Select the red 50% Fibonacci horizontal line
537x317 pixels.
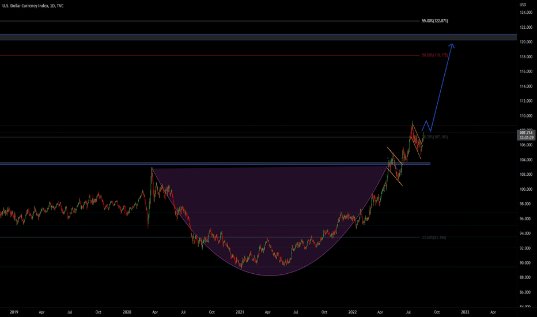click(x=210, y=55)
